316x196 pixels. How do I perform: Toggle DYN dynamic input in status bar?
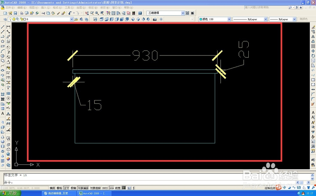[112, 188]
